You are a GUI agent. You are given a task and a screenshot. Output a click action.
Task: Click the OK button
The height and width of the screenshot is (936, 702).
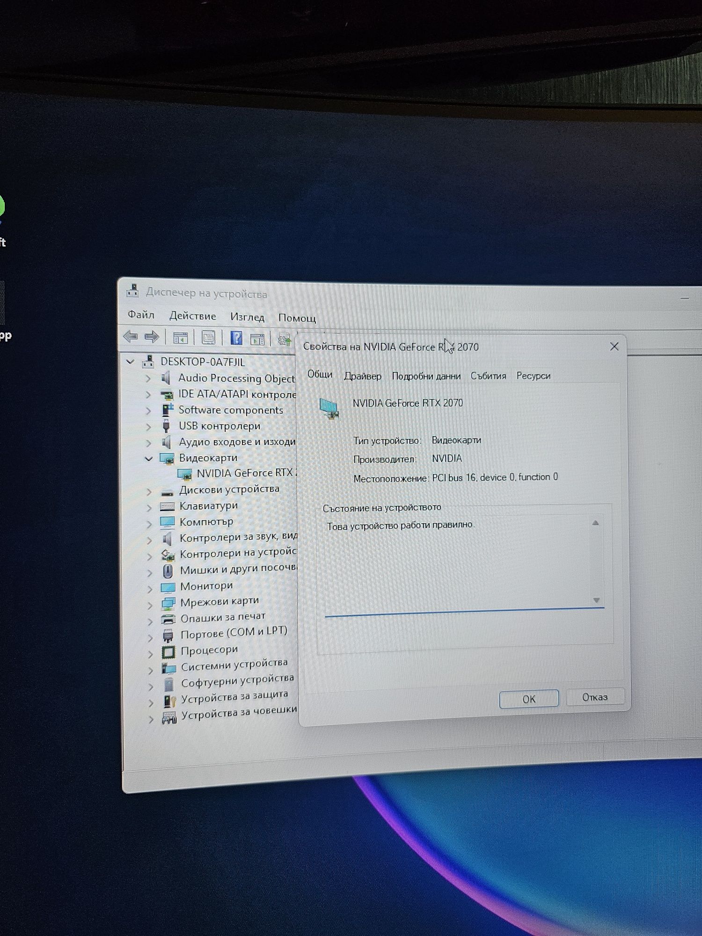529,699
